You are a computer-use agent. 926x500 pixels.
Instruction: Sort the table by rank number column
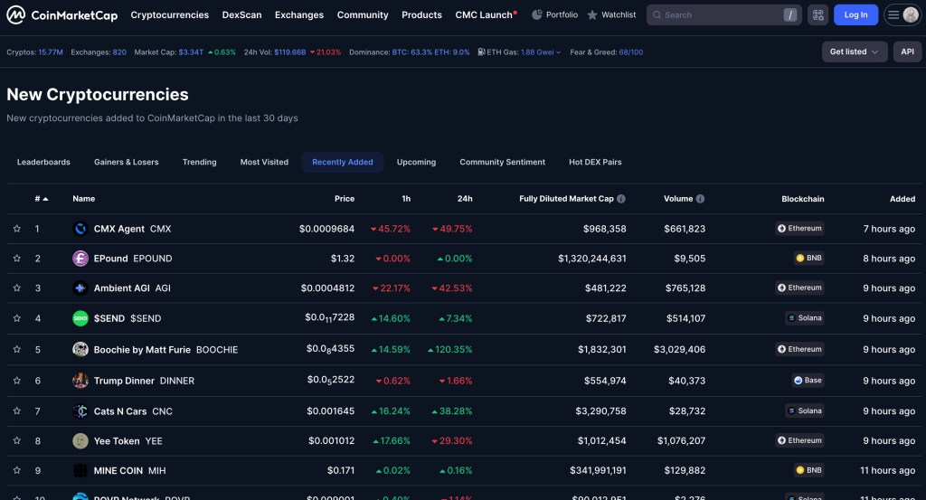pyautogui.click(x=41, y=199)
